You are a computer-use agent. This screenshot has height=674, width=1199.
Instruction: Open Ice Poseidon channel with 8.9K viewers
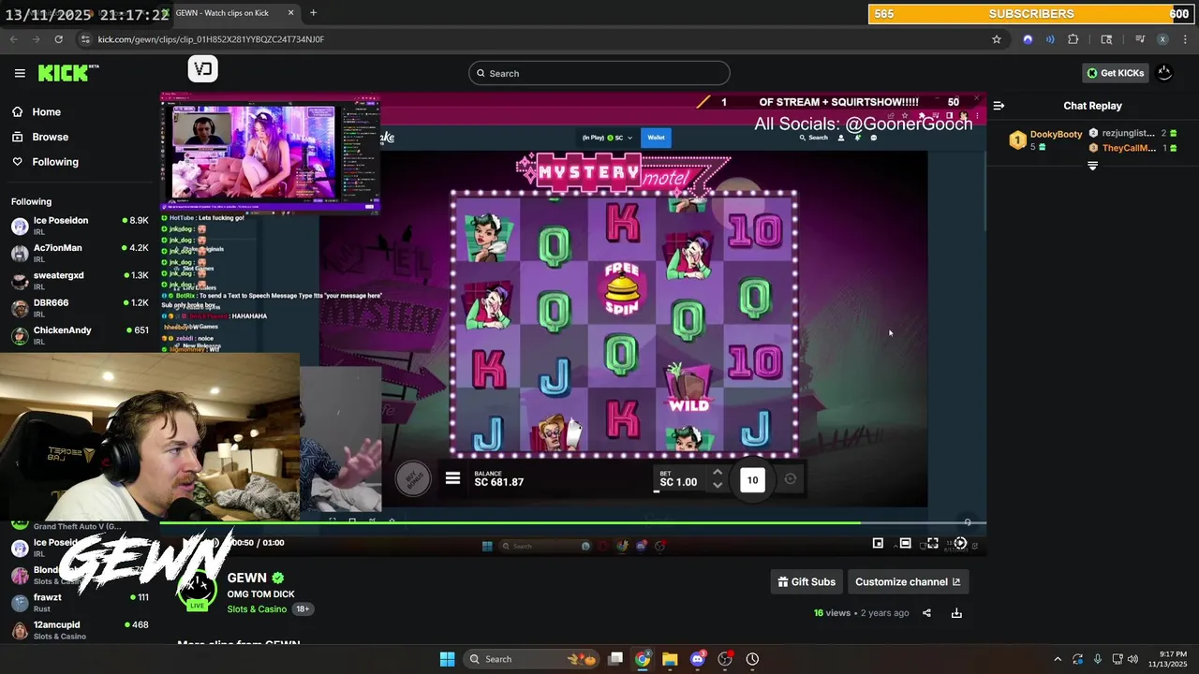click(x=80, y=226)
